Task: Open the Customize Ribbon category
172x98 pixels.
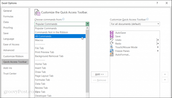Action: [15, 56]
